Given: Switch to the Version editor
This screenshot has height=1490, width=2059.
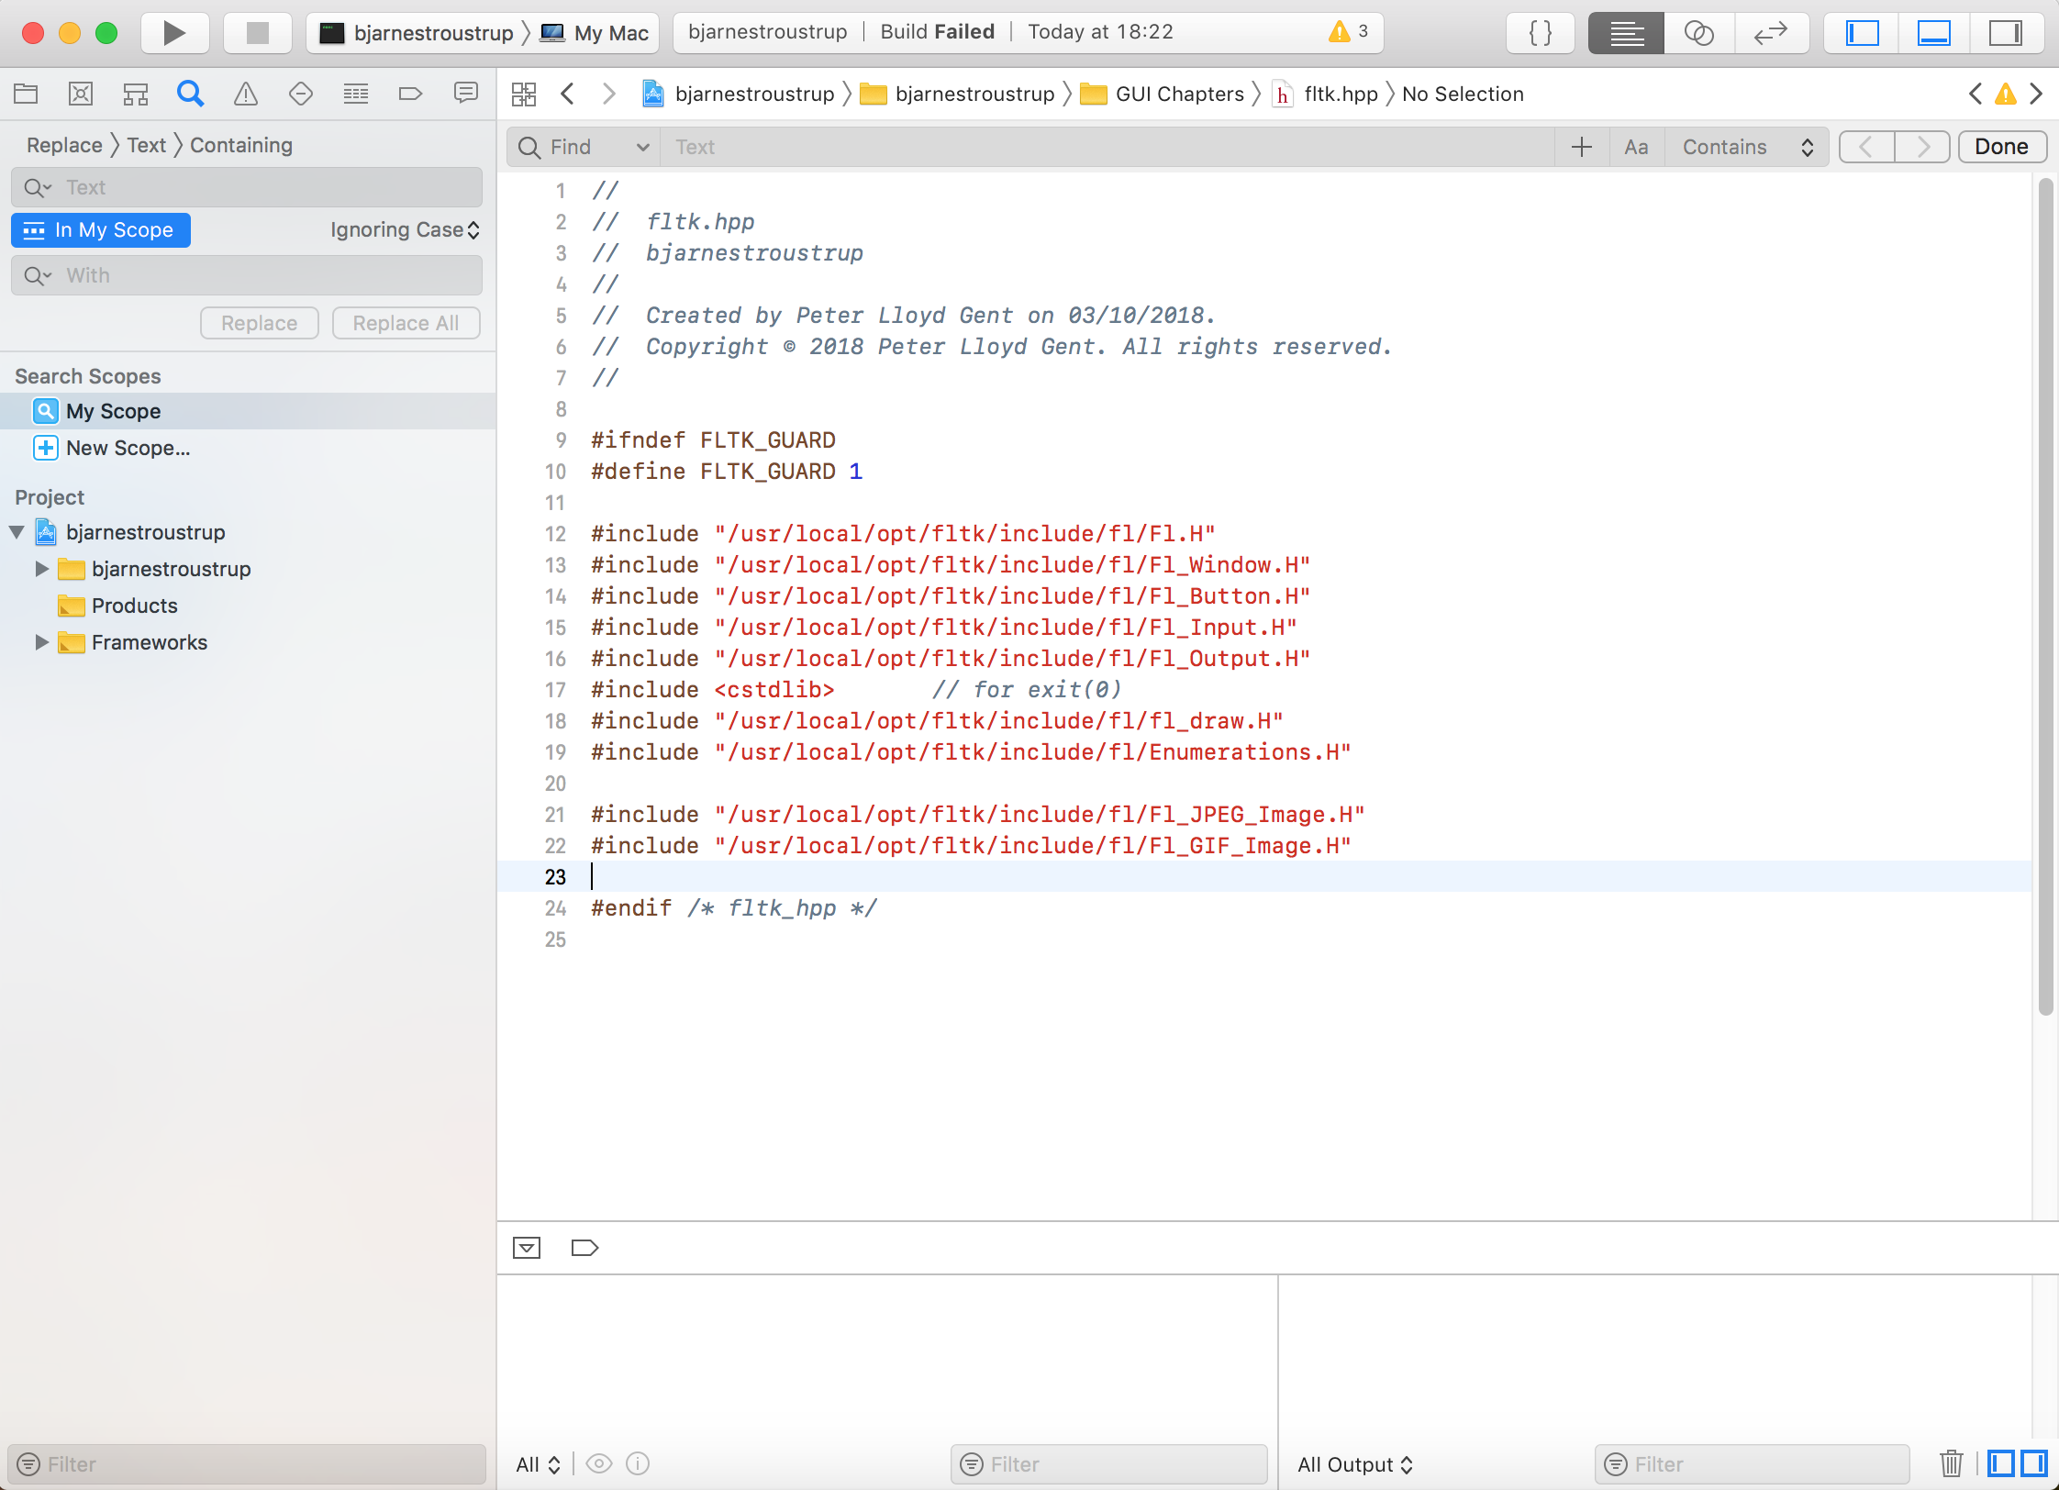Looking at the screenshot, I should click(x=1771, y=33).
